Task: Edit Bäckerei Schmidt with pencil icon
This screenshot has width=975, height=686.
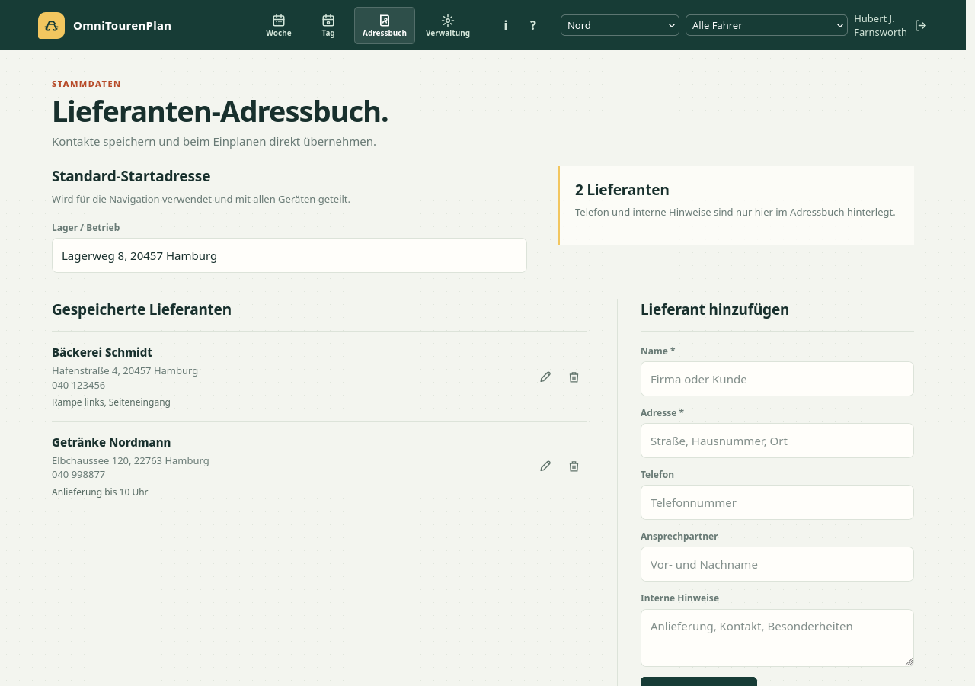Action: click(545, 377)
